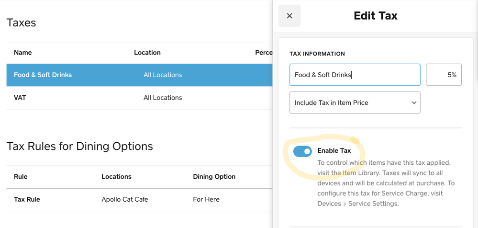
Task: Click the Enable Tax label
Action: pos(334,151)
